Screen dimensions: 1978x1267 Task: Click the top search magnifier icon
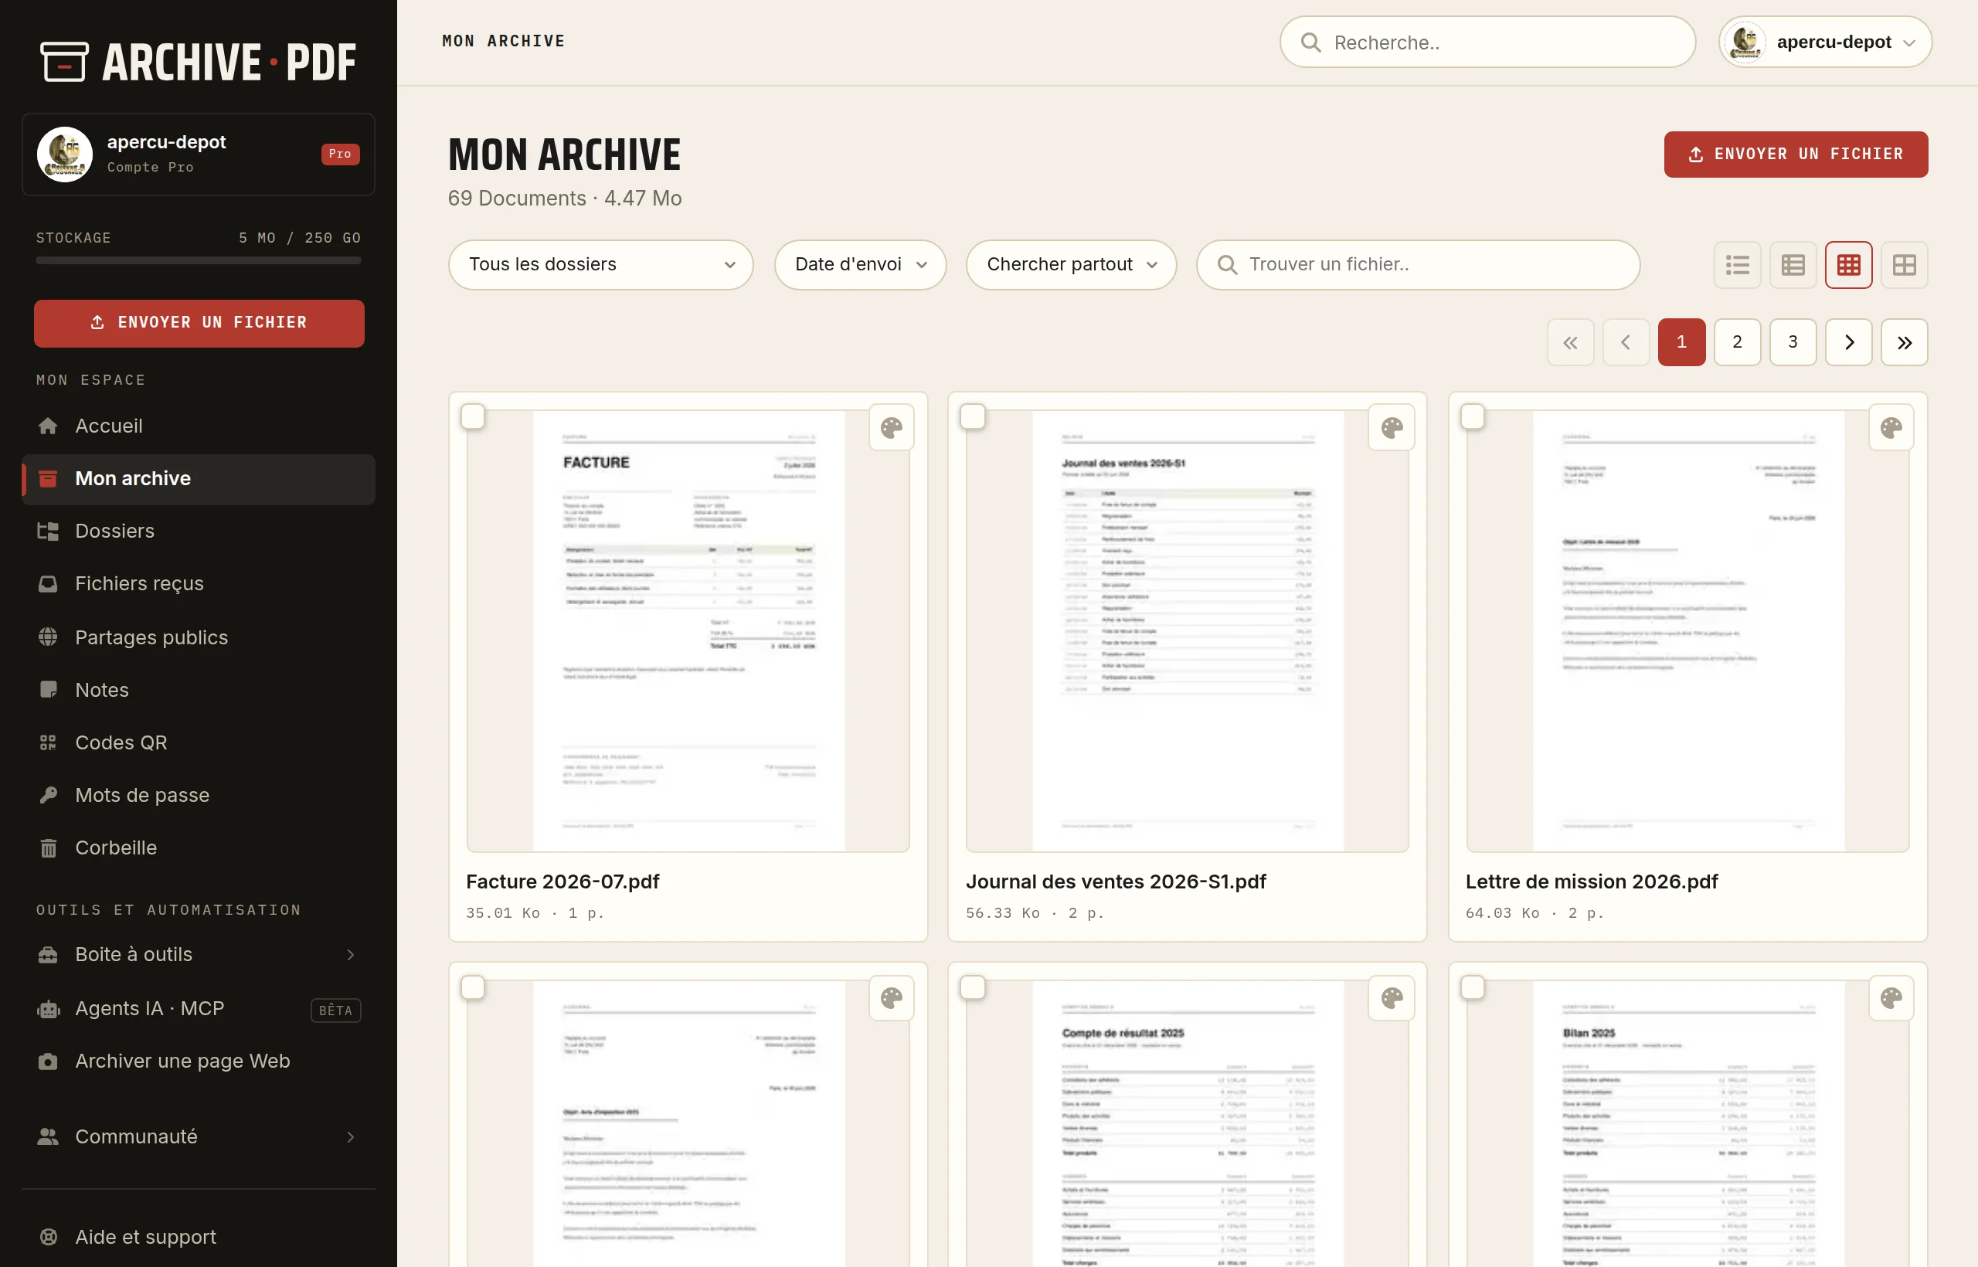pyautogui.click(x=1310, y=42)
